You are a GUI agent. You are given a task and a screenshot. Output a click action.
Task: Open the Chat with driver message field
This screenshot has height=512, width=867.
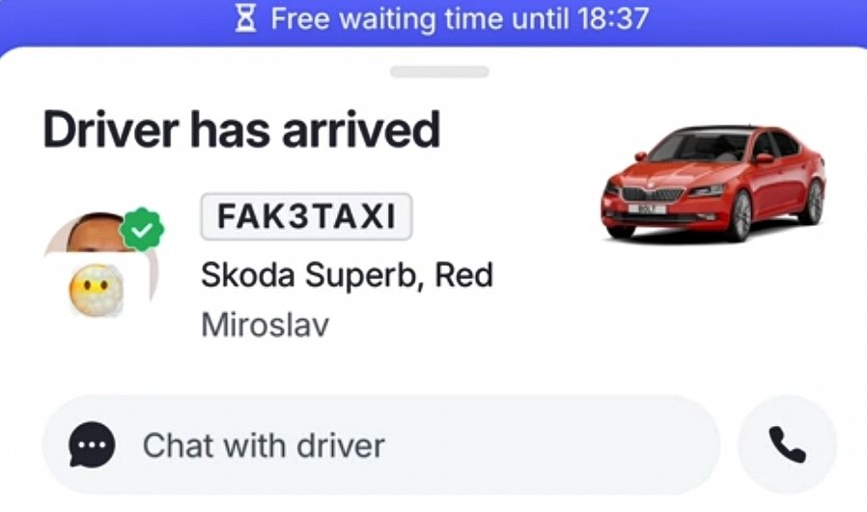(x=381, y=444)
